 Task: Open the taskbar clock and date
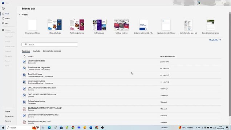pos(220,127)
